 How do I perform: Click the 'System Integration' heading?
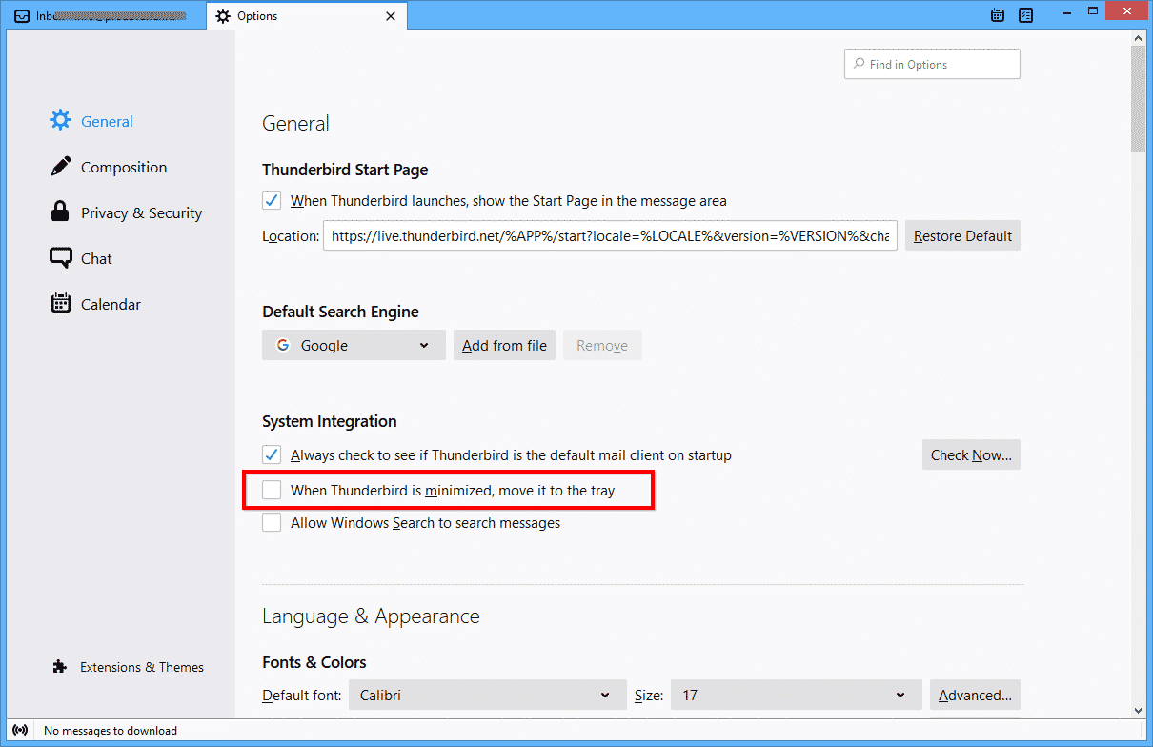tap(330, 421)
